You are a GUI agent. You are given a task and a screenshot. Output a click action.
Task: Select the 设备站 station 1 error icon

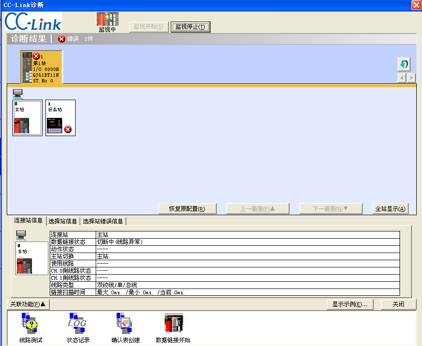point(60,118)
